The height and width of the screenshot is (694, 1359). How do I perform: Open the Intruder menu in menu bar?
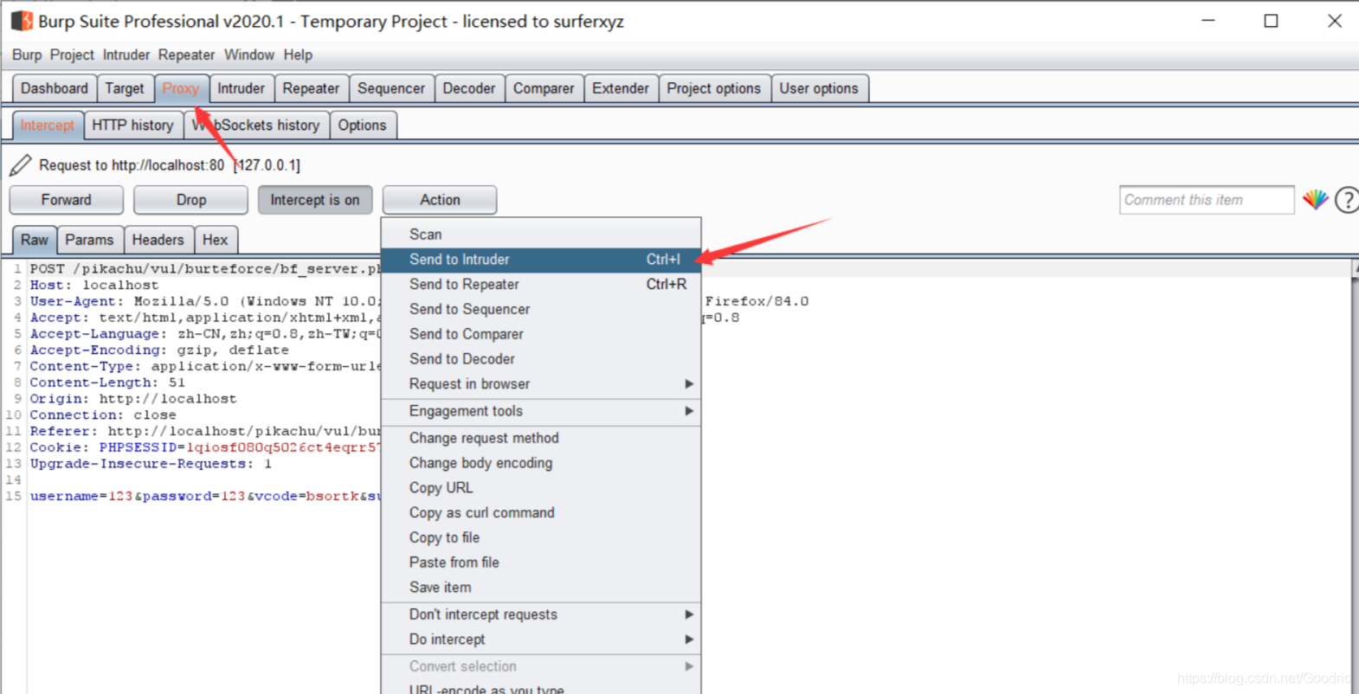point(126,55)
